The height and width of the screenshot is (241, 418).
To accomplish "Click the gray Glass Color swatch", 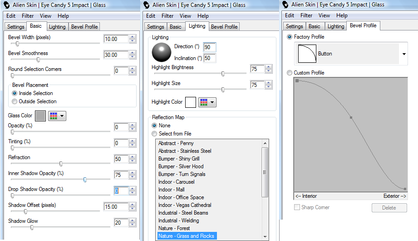I will (x=40, y=116).
